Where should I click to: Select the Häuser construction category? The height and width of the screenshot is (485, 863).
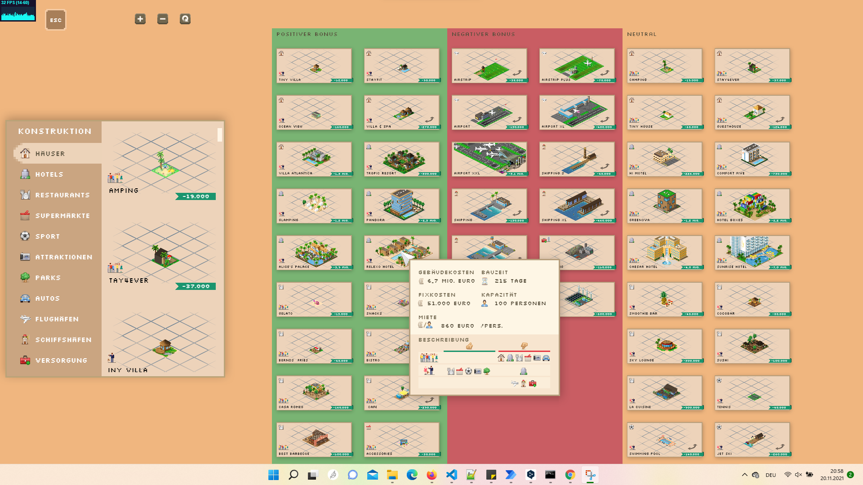point(50,154)
